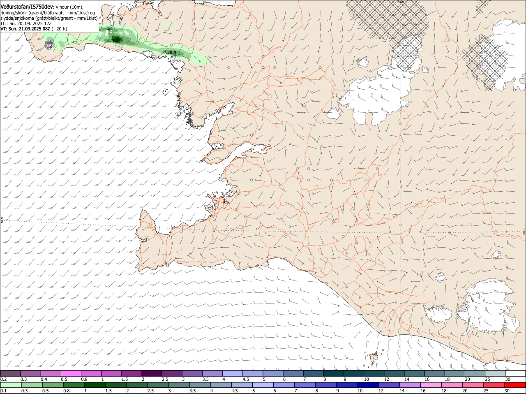Viewport: 526px width, 394px height.
Task: Click lower legend navy swatch labeled 10
Action: pyautogui.click(x=368, y=385)
